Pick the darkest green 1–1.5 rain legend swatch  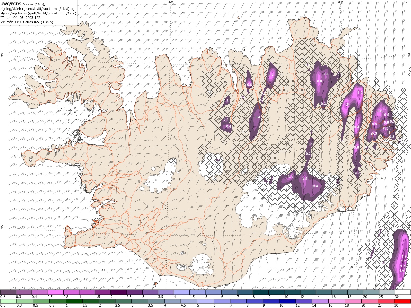click(x=74, y=301)
